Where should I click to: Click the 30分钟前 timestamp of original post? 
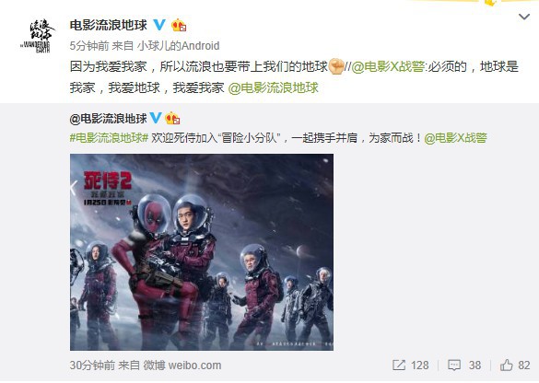[x=92, y=366]
